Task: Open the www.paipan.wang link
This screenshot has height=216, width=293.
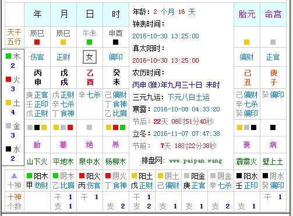Action: coord(196,161)
